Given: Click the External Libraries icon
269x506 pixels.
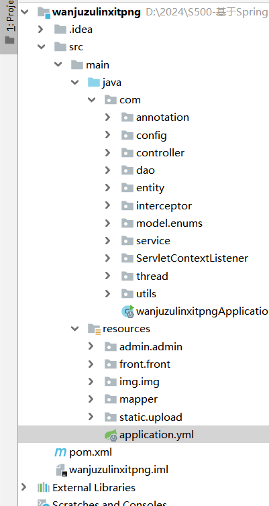Looking at the screenshot, I should click(x=44, y=487).
